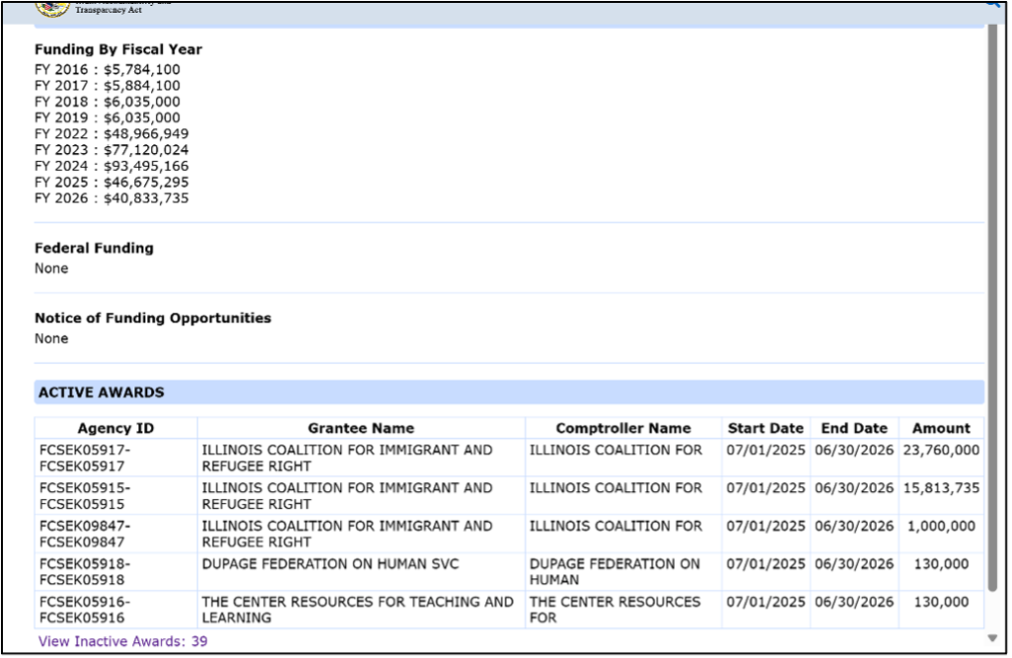The height and width of the screenshot is (658, 1012).
Task: Click the amount 15,813,735 cell
Action: [941, 496]
